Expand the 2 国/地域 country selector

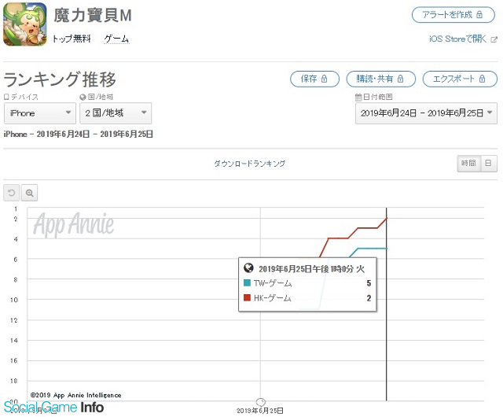pyautogui.click(x=116, y=113)
